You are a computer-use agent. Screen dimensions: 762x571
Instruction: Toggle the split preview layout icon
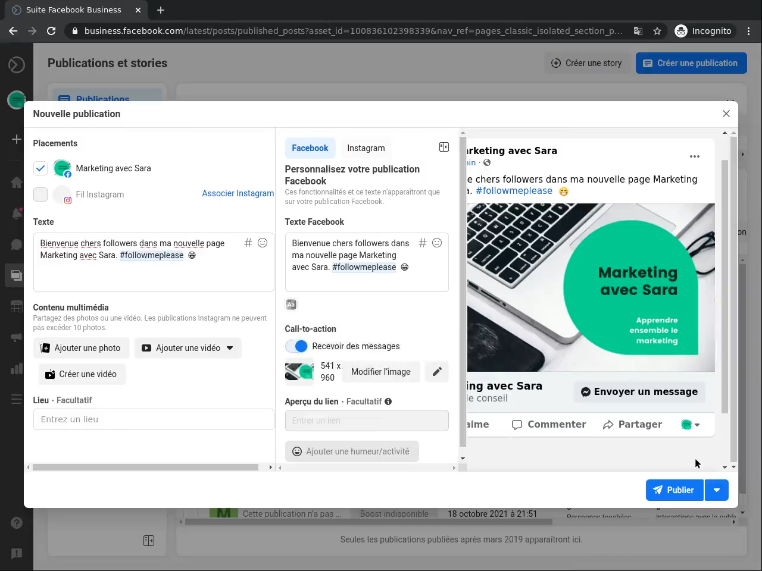click(444, 147)
